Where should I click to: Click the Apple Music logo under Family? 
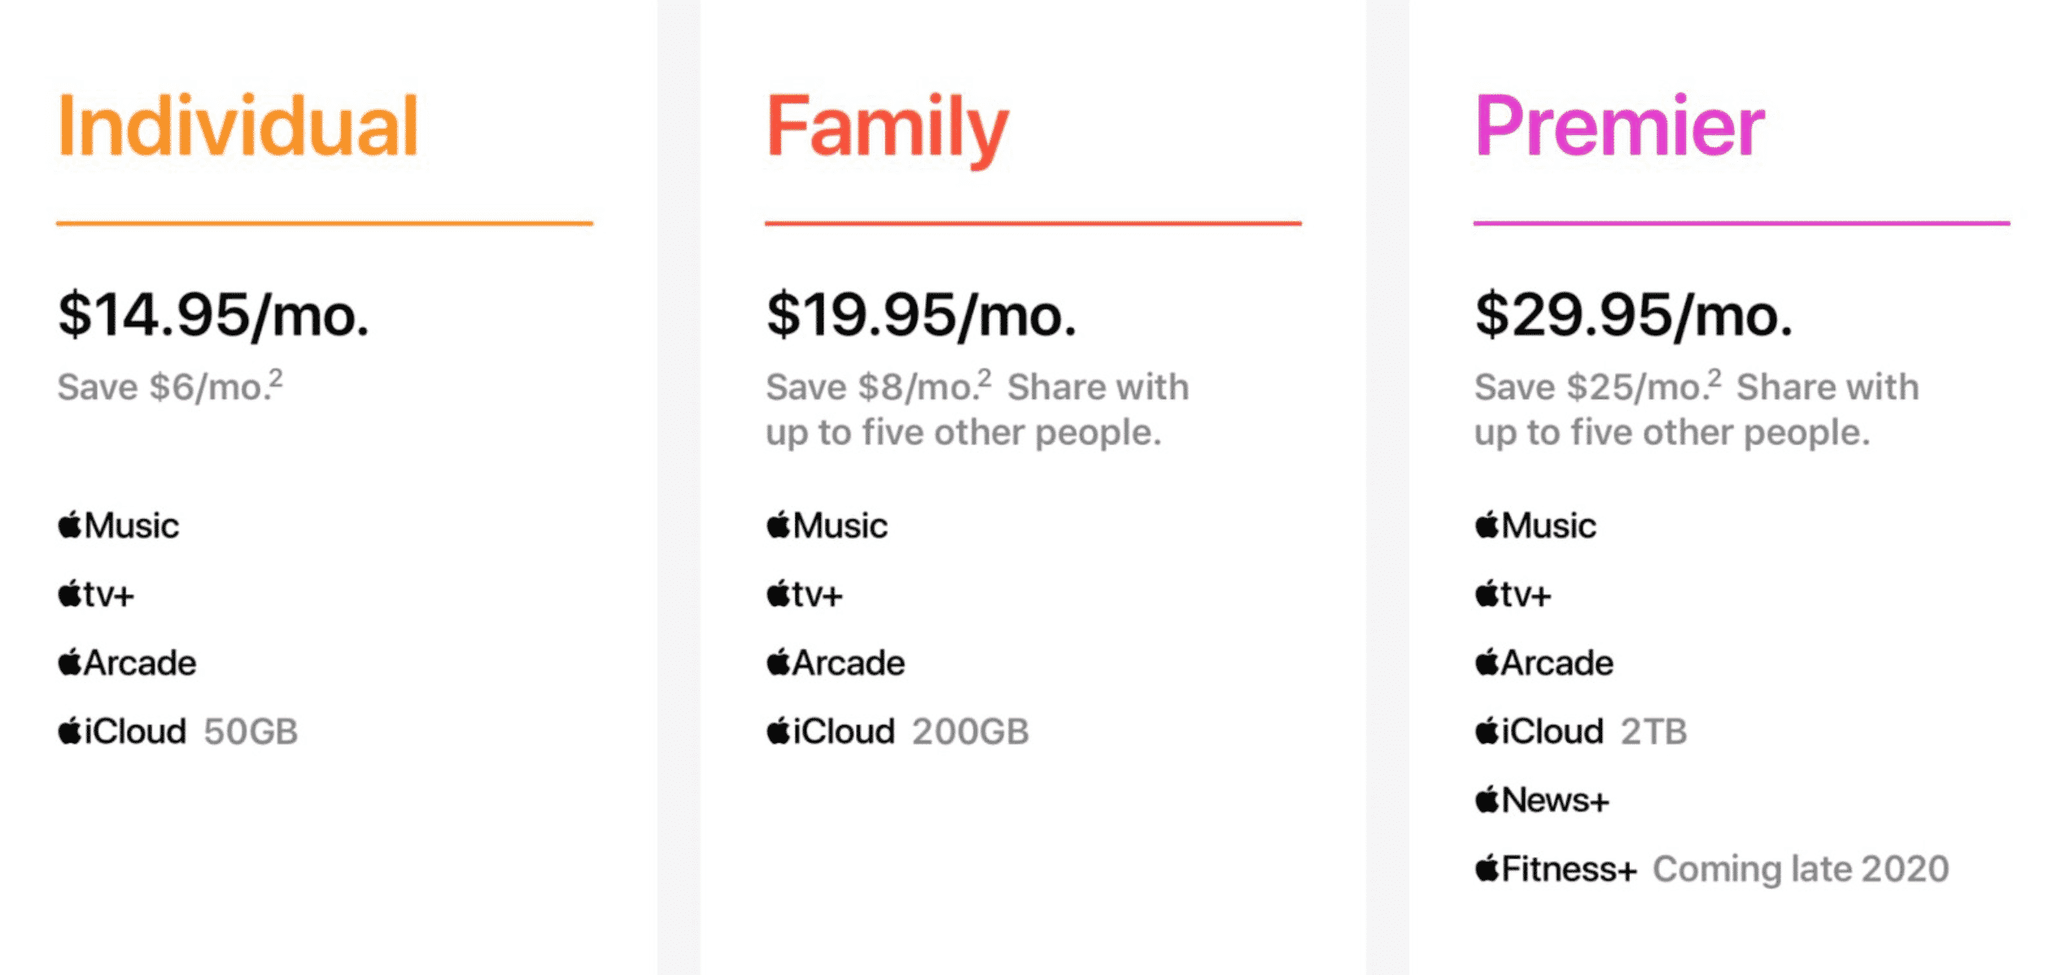(828, 526)
